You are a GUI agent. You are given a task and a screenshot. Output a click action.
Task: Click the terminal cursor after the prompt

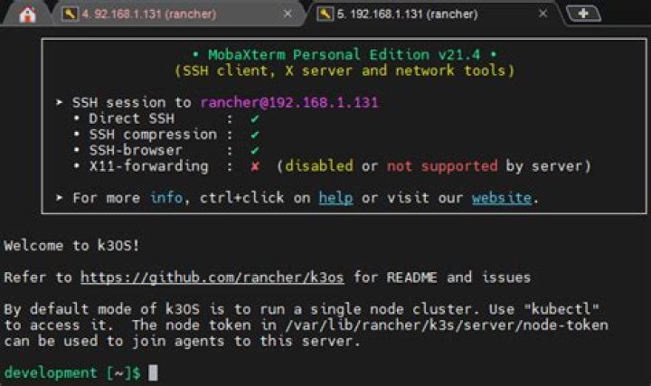pos(153,372)
